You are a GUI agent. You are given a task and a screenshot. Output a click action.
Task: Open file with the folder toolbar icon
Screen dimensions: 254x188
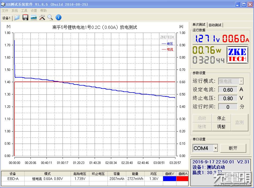click(17, 17)
